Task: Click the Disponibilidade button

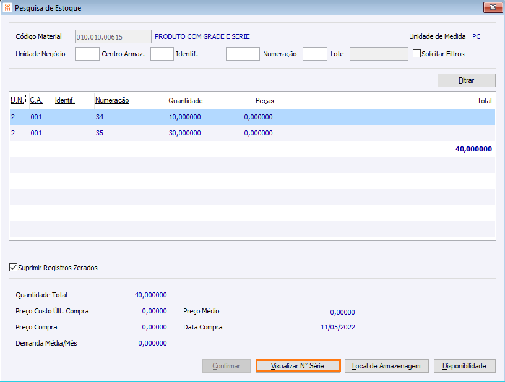Action: pyautogui.click(x=465, y=366)
